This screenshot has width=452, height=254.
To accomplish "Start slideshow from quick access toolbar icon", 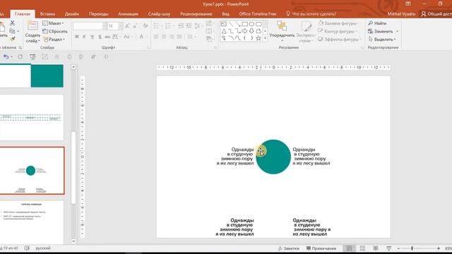I will pos(32,57).
